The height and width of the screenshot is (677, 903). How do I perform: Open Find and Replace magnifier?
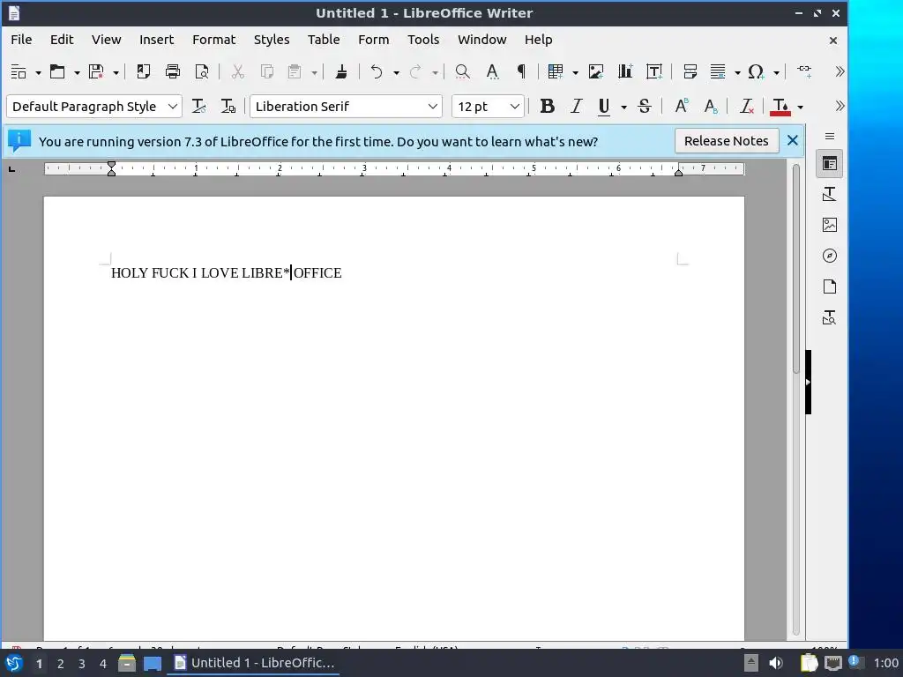click(462, 71)
